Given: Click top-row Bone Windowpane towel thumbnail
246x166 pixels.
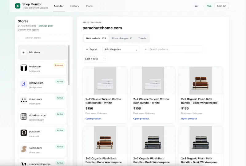Looking at the screenshot, I should click(201, 81).
